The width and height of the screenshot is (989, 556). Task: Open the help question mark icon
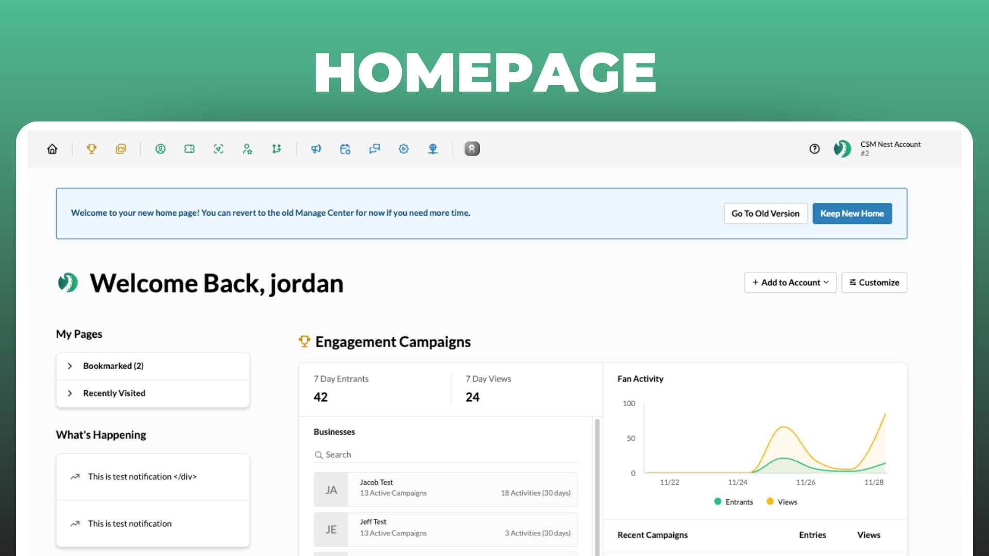pyautogui.click(x=814, y=149)
